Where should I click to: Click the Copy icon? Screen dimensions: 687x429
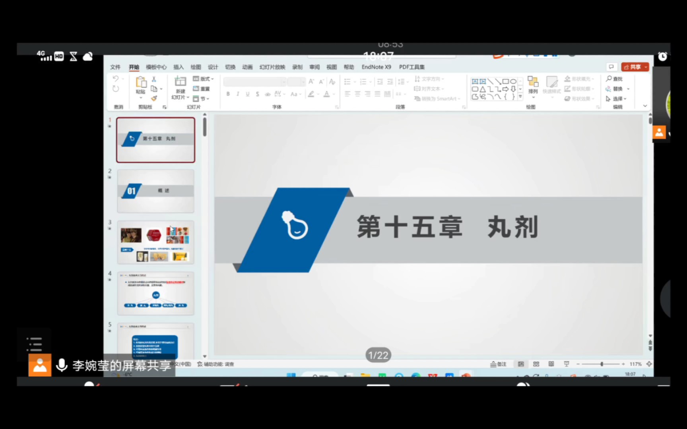(x=154, y=89)
